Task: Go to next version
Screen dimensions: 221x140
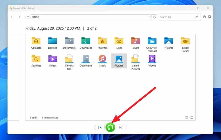Action: click(121, 128)
